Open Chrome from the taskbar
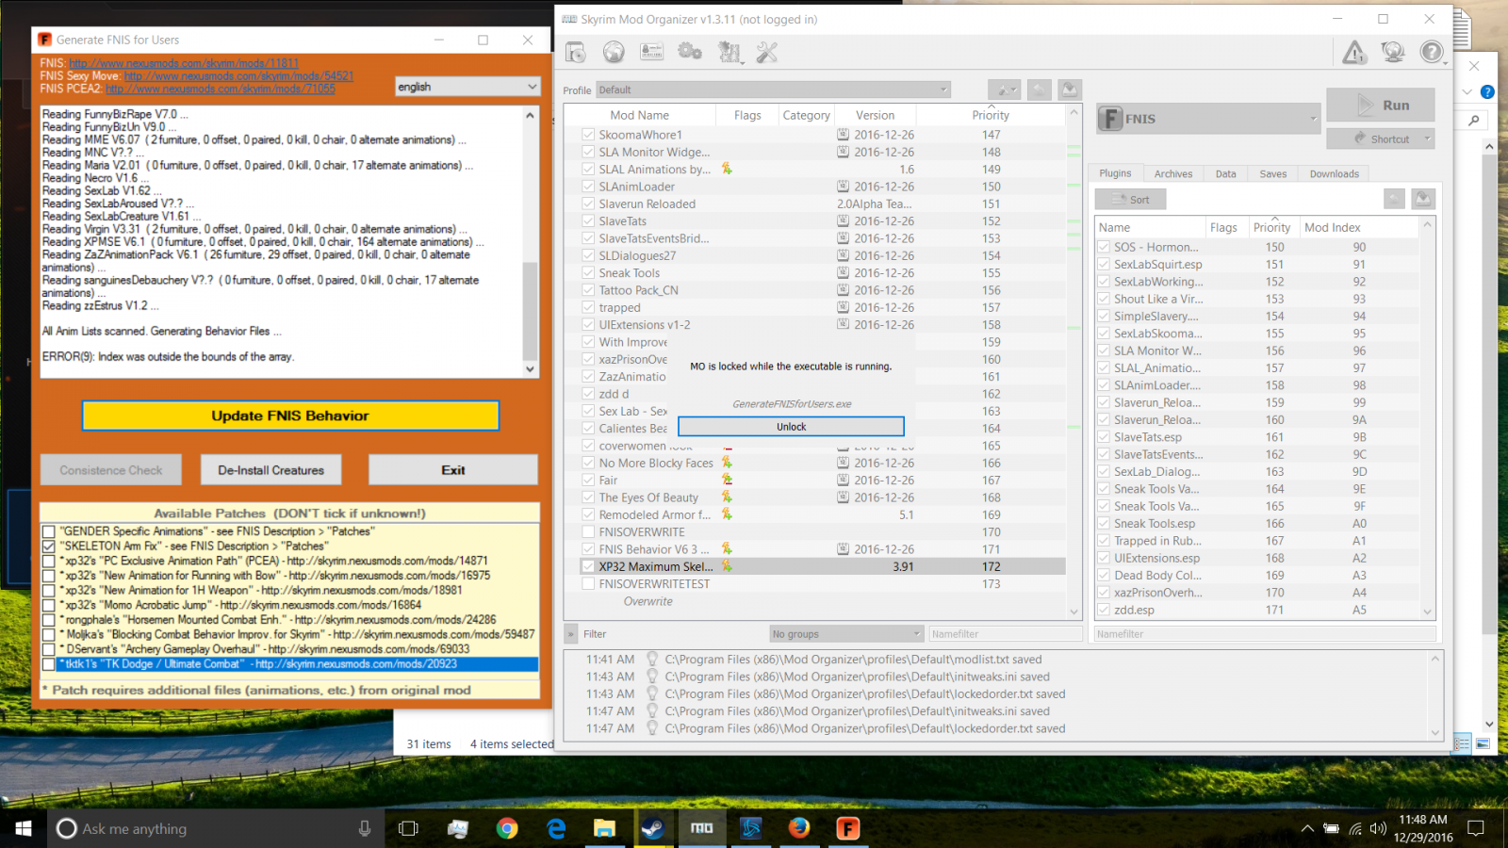 507,828
